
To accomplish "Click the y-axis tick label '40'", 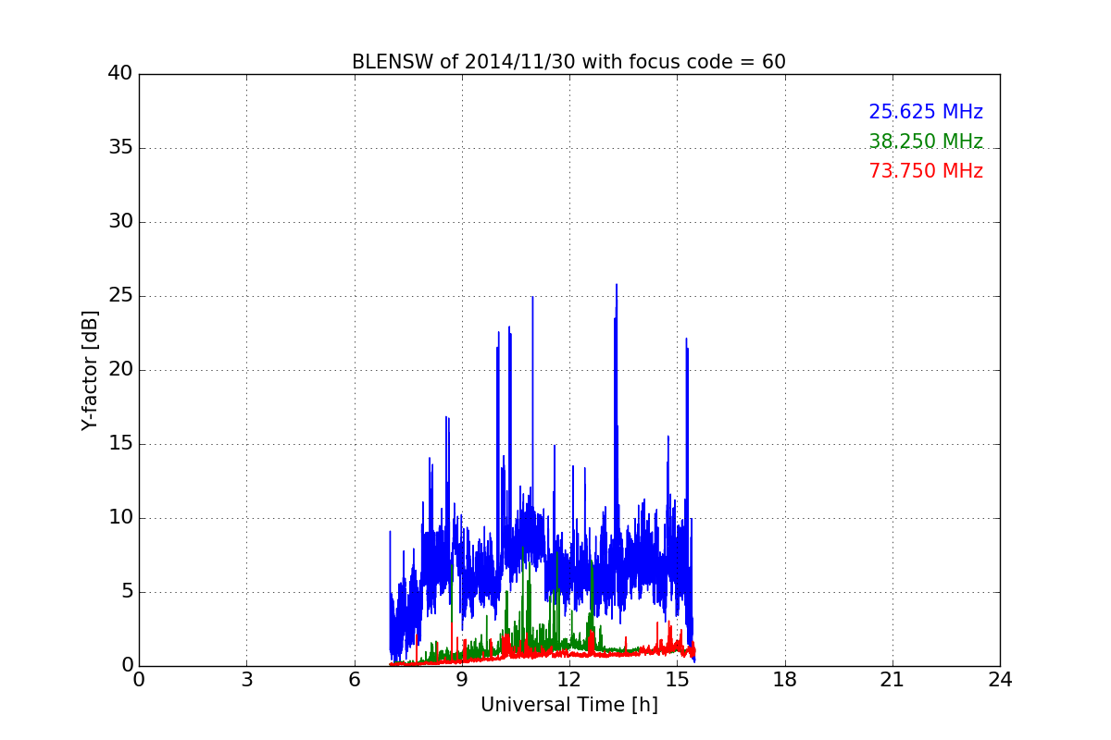I will [120, 74].
